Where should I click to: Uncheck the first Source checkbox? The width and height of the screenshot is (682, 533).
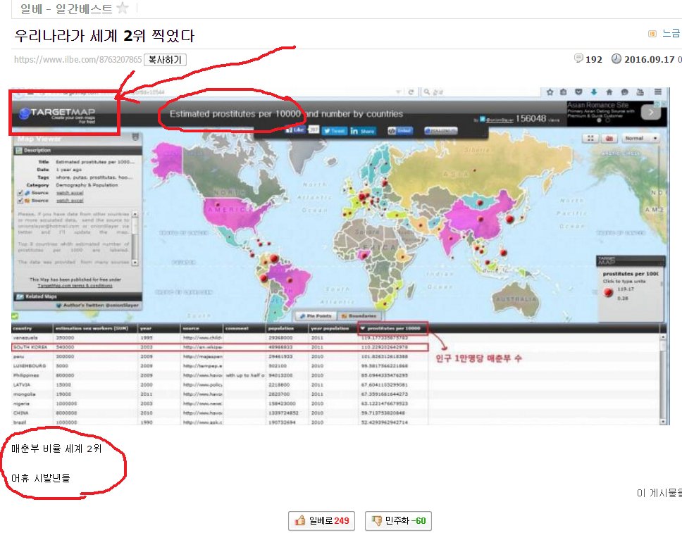[20, 193]
